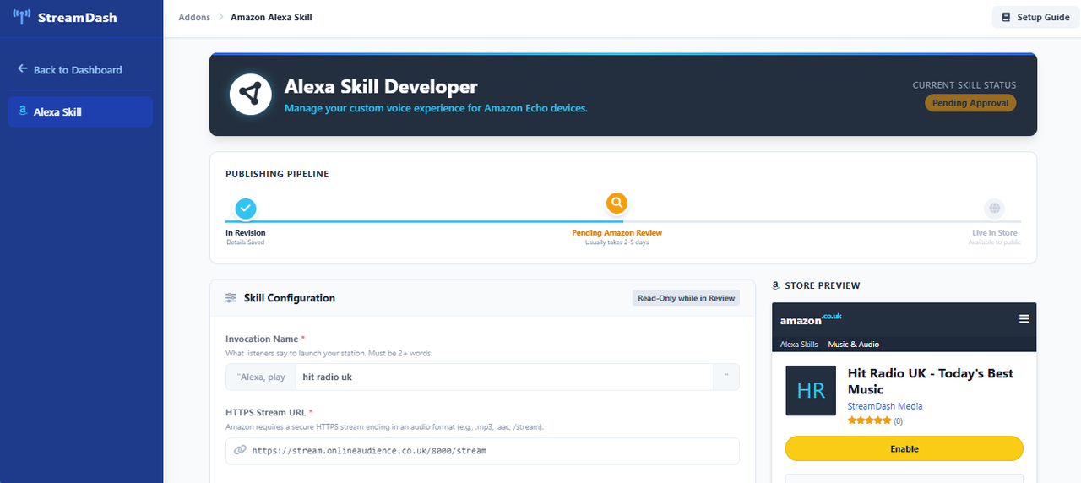Viewport: 1081px width, 483px height.
Task: Click the 'Available to public' step caption
Action: (x=993, y=242)
